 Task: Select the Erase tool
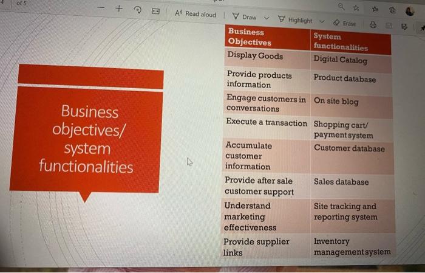click(344, 23)
